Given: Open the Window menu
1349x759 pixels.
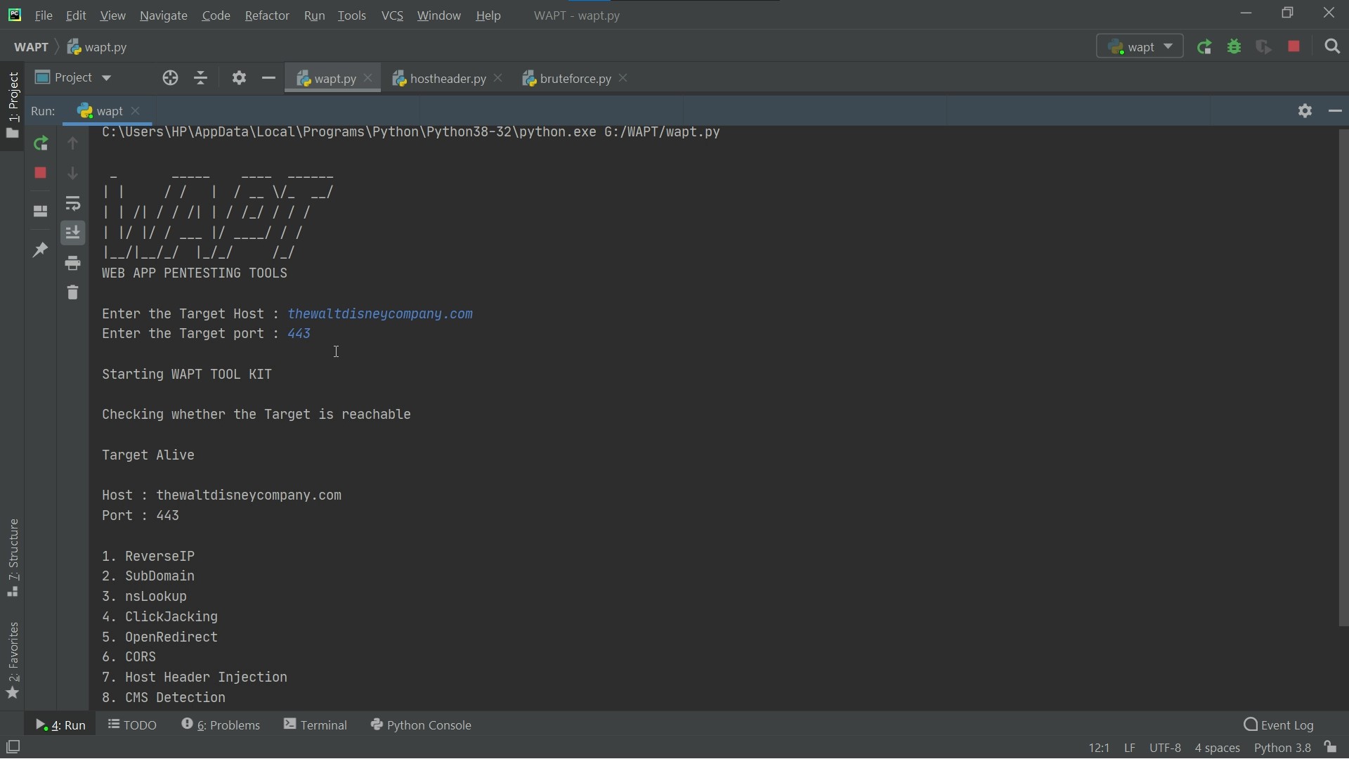Looking at the screenshot, I should pyautogui.click(x=439, y=15).
